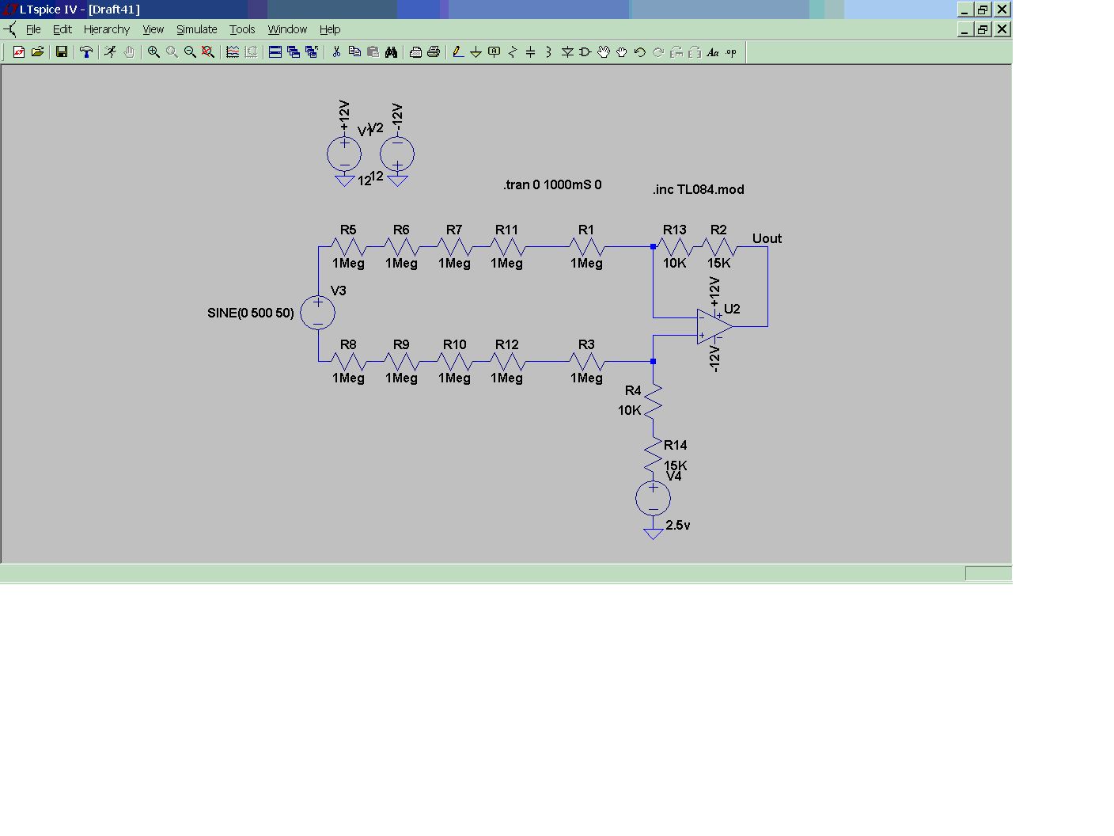
Task: Click the SPICE directive .op icon
Action: coord(731,52)
